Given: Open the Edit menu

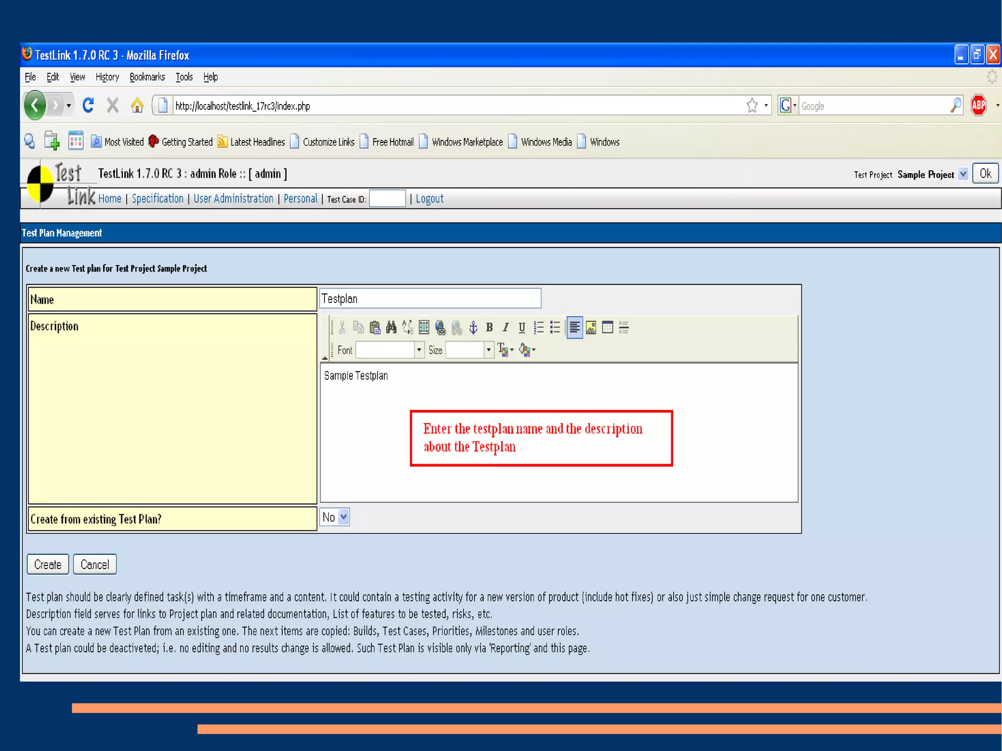Looking at the screenshot, I should tap(53, 77).
